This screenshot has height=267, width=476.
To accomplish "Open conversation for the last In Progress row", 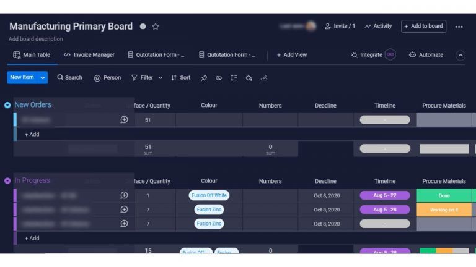I will [x=124, y=224].
